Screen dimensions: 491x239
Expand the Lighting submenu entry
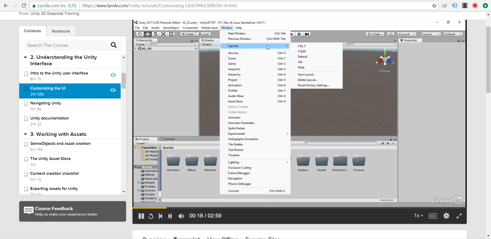(x=255, y=162)
